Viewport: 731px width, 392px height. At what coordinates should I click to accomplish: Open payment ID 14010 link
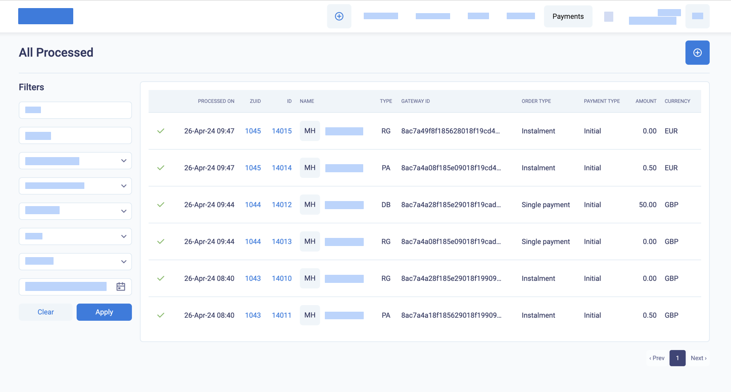(281, 278)
